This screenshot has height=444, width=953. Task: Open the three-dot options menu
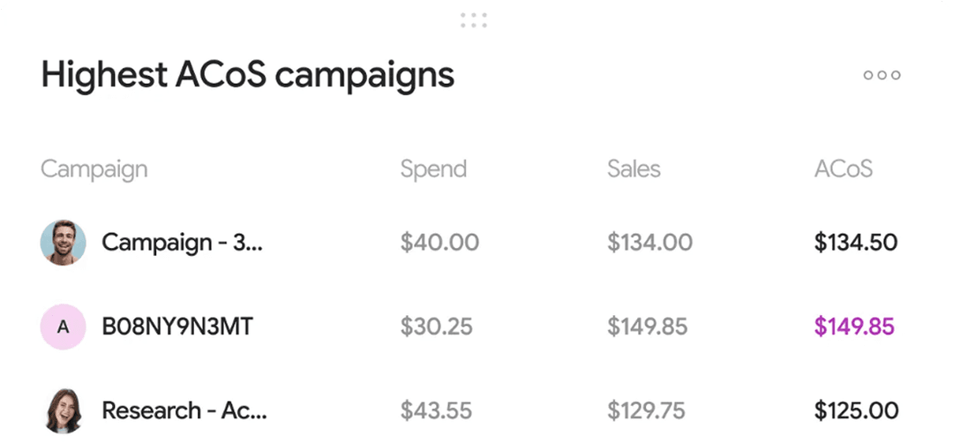882,75
